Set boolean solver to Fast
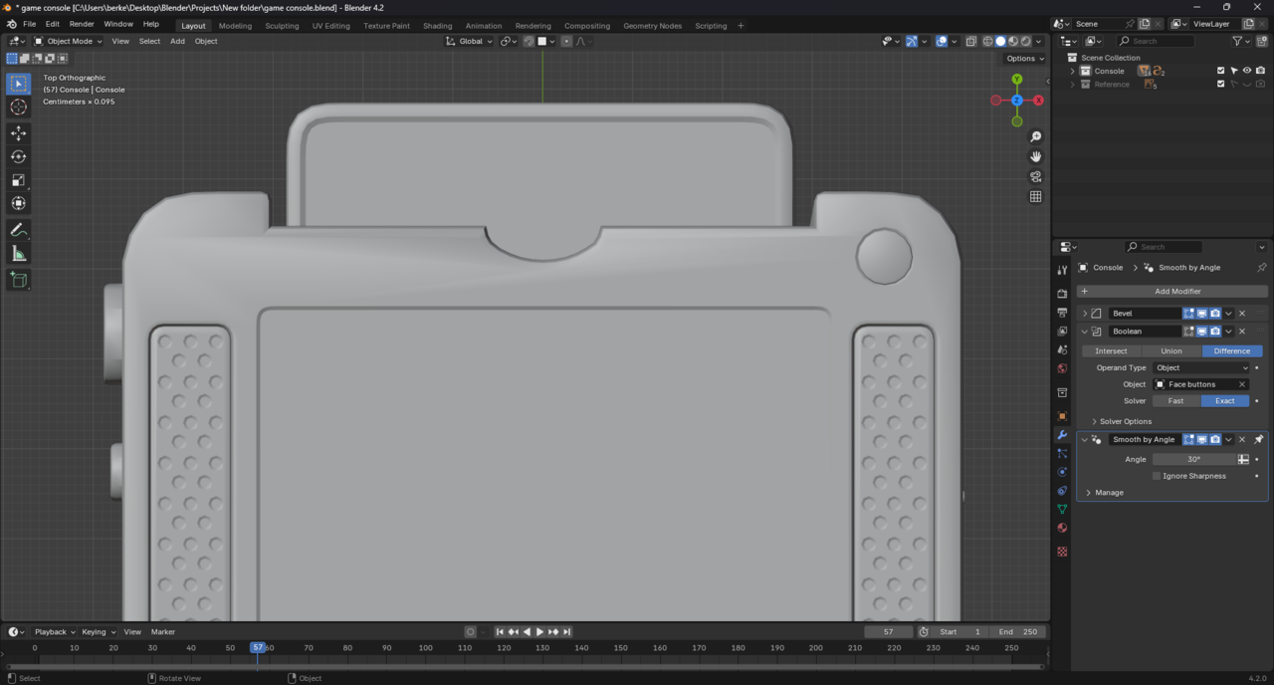This screenshot has width=1274, height=685. click(x=1175, y=401)
